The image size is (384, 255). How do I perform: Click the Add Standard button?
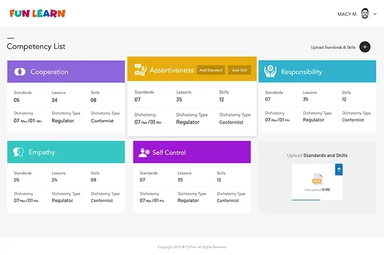coord(210,70)
